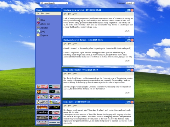Click the Unreal.org badge
Image resolution: width=170 pixels, height=127 pixels.
[x=42, y=113]
